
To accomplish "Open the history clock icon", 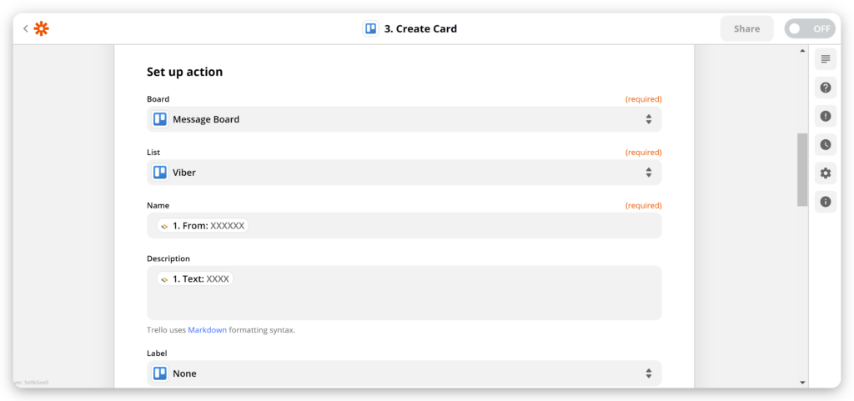I will coord(825,144).
